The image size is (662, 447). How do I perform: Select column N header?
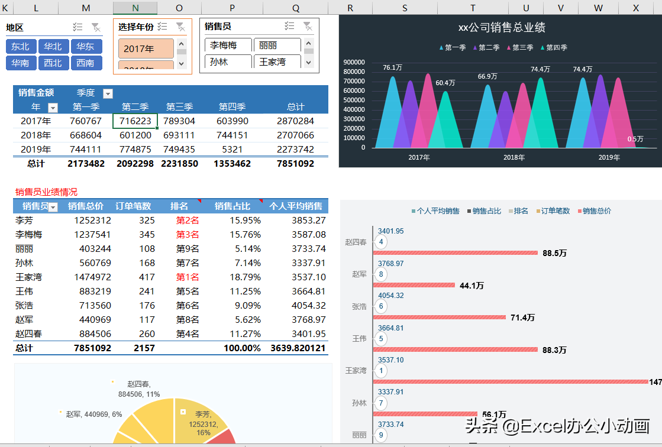coord(135,8)
